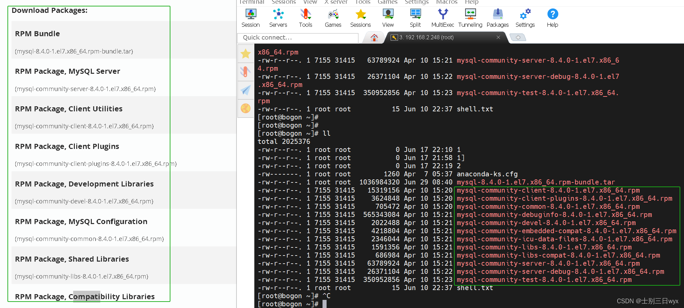Open the View menu in menu bar

pyautogui.click(x=310, y=2)
